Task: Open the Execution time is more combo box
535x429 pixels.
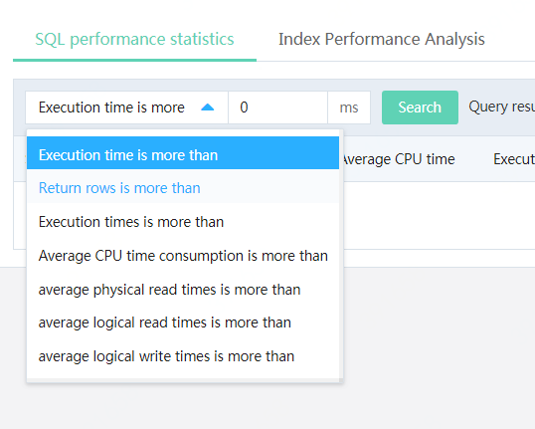Action: pyautogui.click(x=126, y=107)
